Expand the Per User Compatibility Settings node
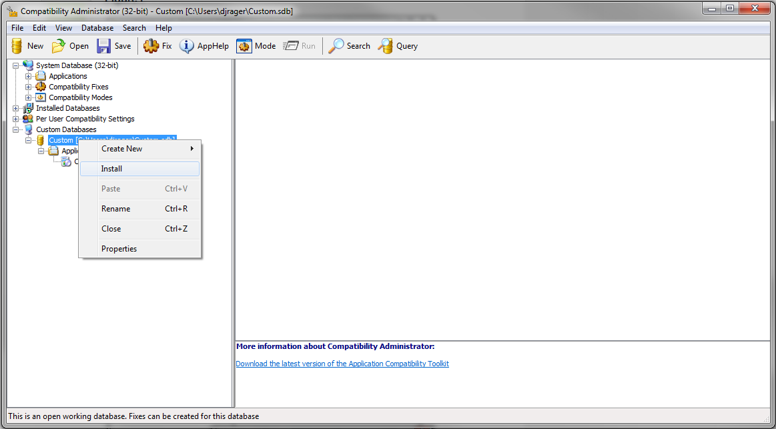This screenshot has height=429, width=776. (x=16, y=119)
